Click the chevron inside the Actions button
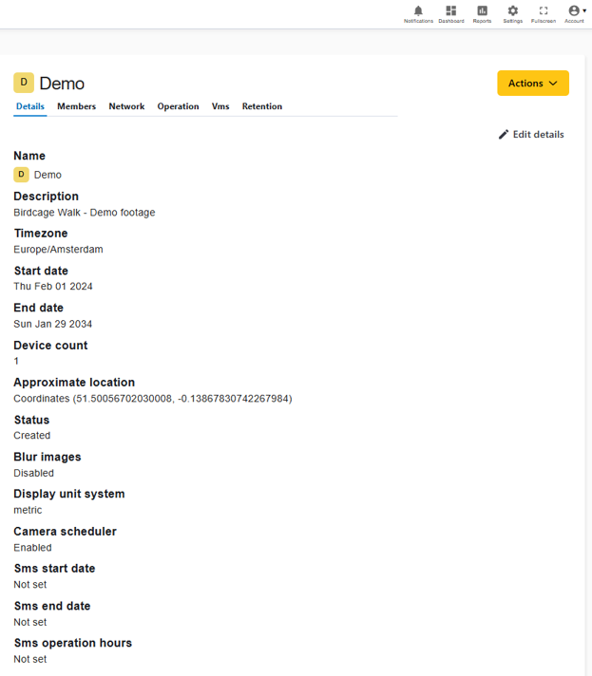This screenshot has height=676, width=592. click(x=553, y=84)
